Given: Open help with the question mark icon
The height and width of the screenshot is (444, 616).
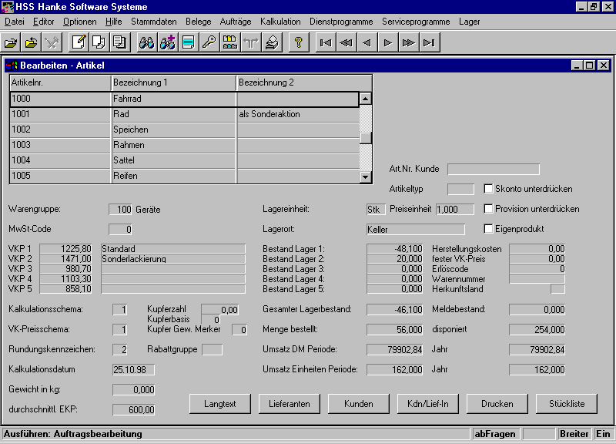Looking at the screenshot, I should (299, 42).
